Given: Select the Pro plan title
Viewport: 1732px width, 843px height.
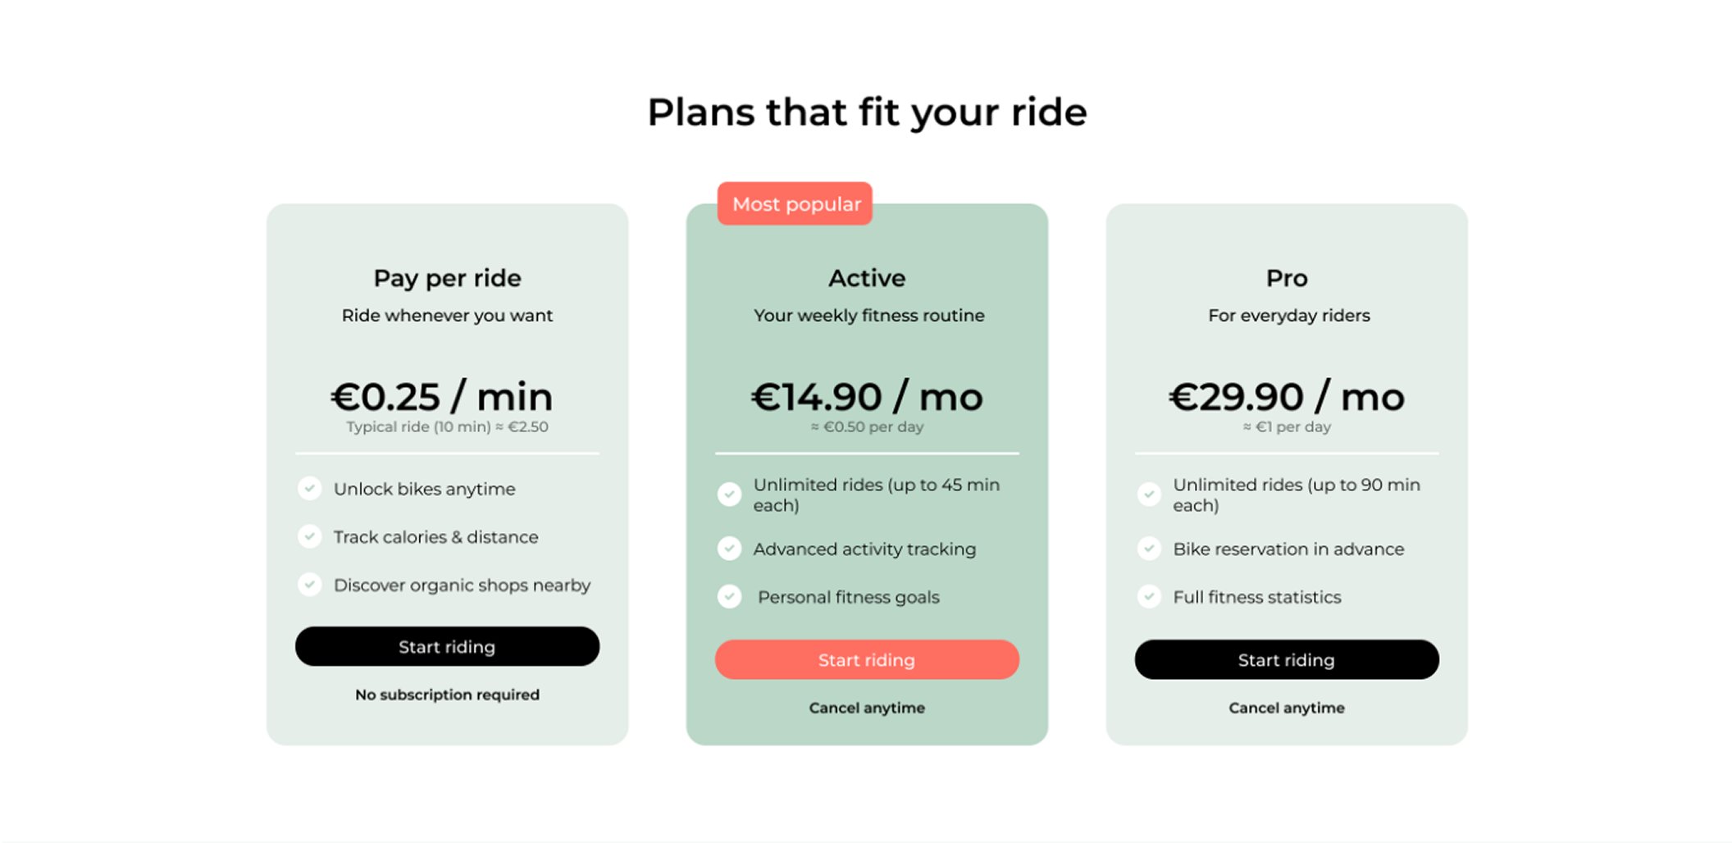Looking at the screenshot, I should [x=1286, y=278].
